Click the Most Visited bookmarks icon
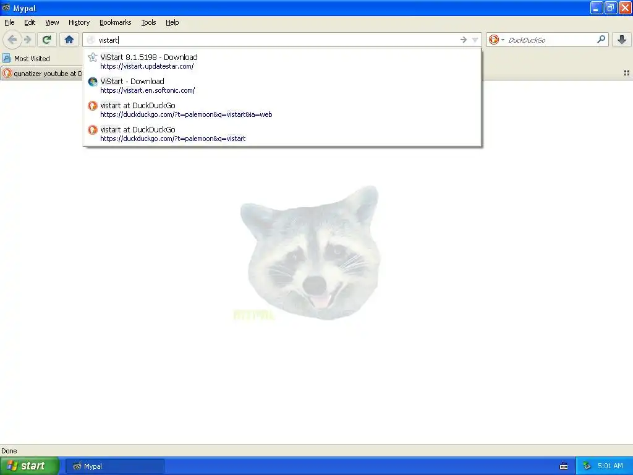The image size is (633, 475). pos(6,58)
